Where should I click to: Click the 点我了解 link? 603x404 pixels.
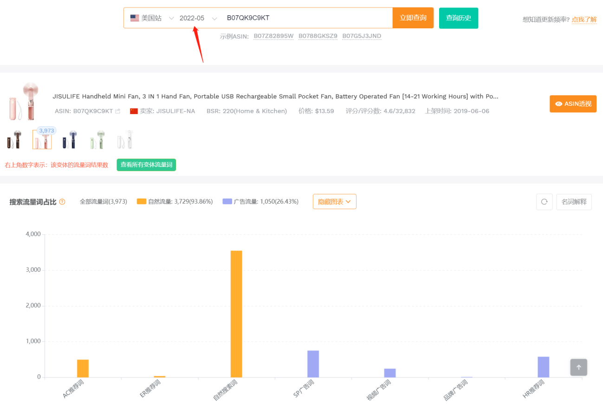point(584,19)
